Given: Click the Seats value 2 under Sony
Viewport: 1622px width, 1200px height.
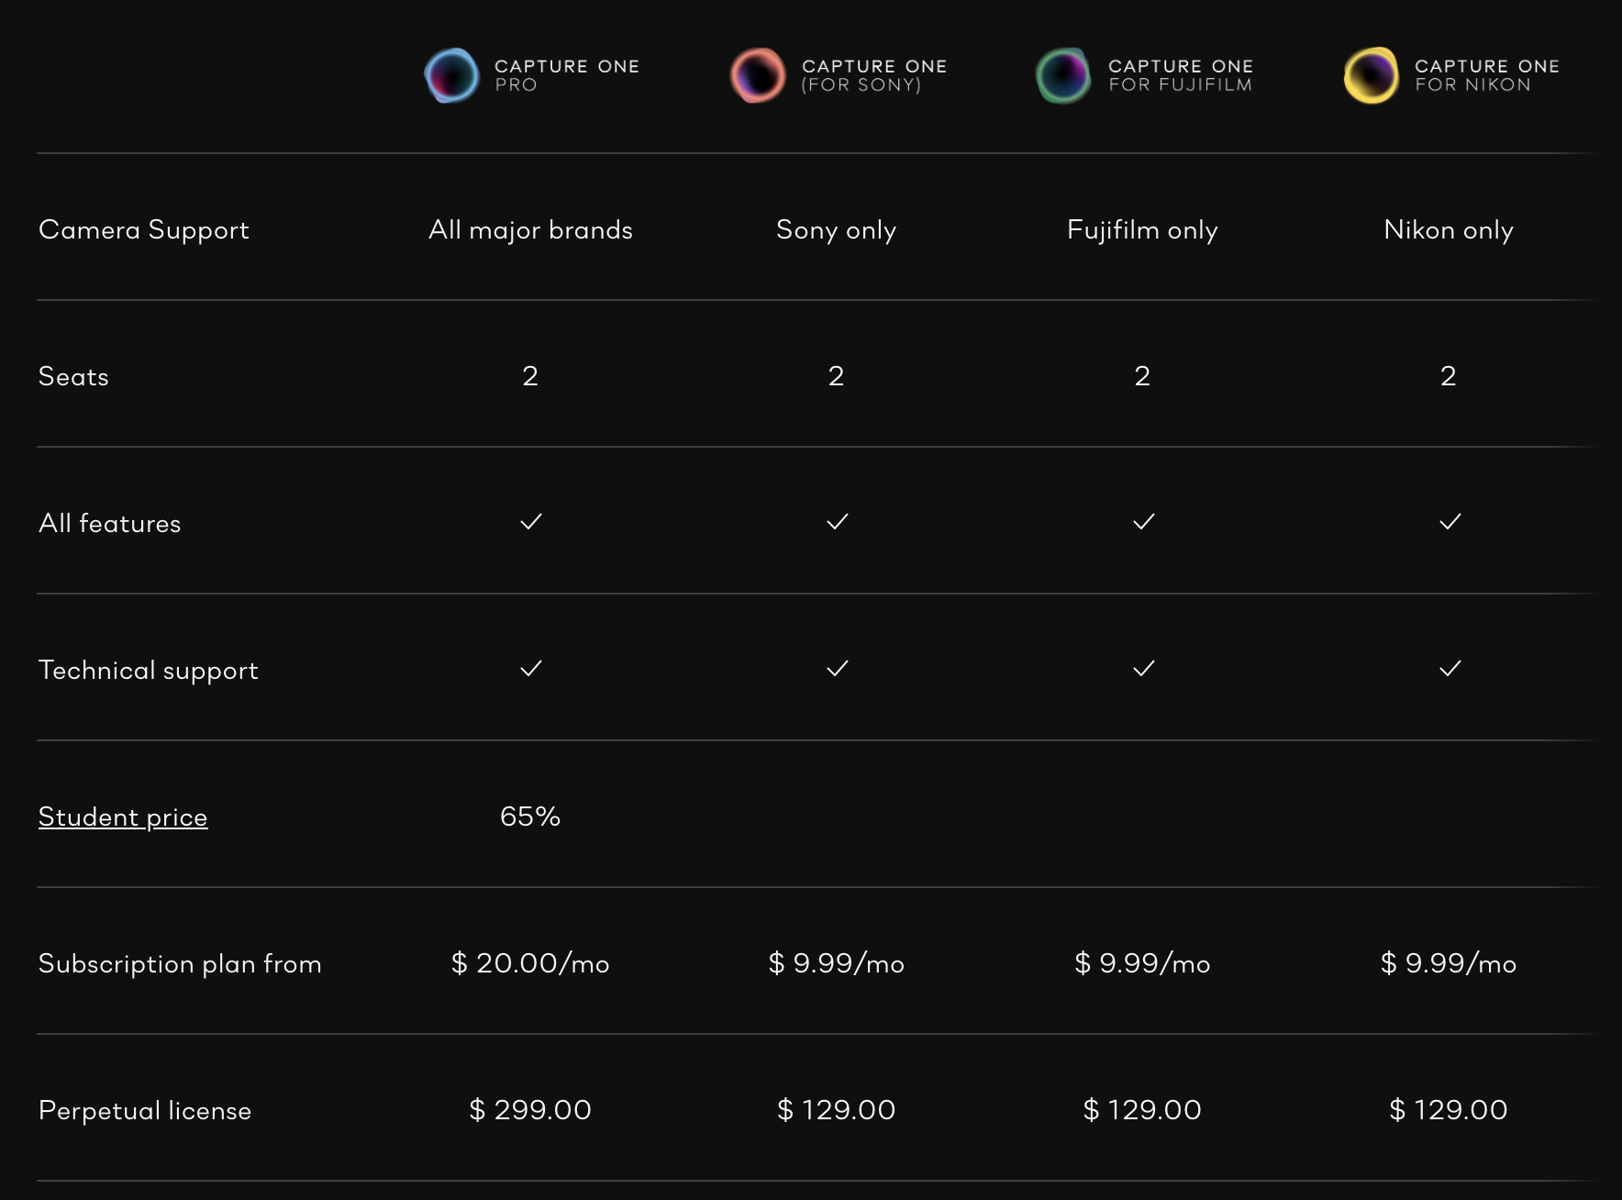Looking at the screenshot, I should 836,375.
